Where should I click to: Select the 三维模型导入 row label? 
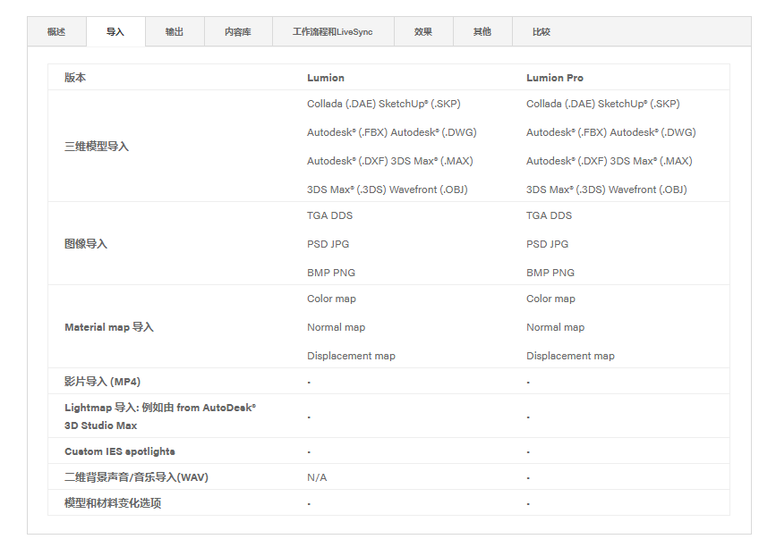tap(97, 147)
